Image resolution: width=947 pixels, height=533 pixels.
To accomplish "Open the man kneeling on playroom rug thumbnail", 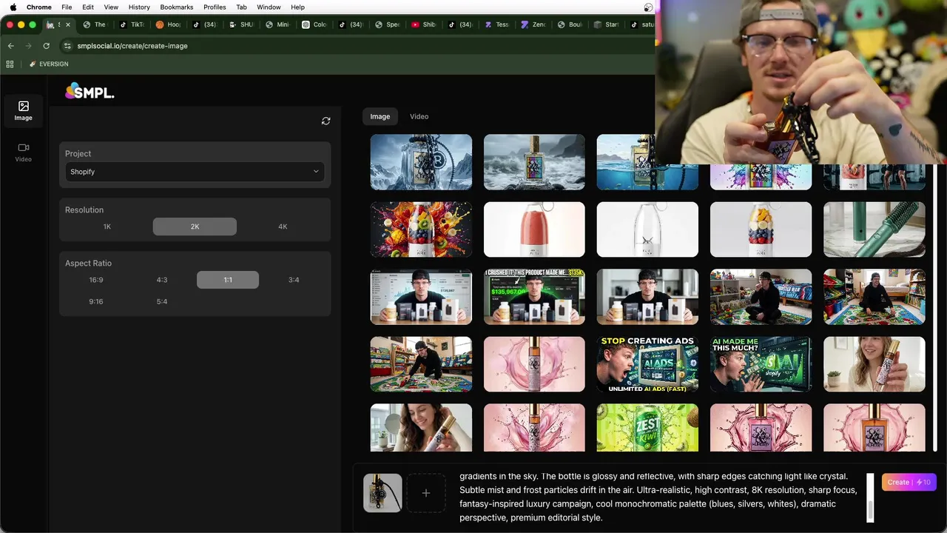I will (x=421, y=364).
